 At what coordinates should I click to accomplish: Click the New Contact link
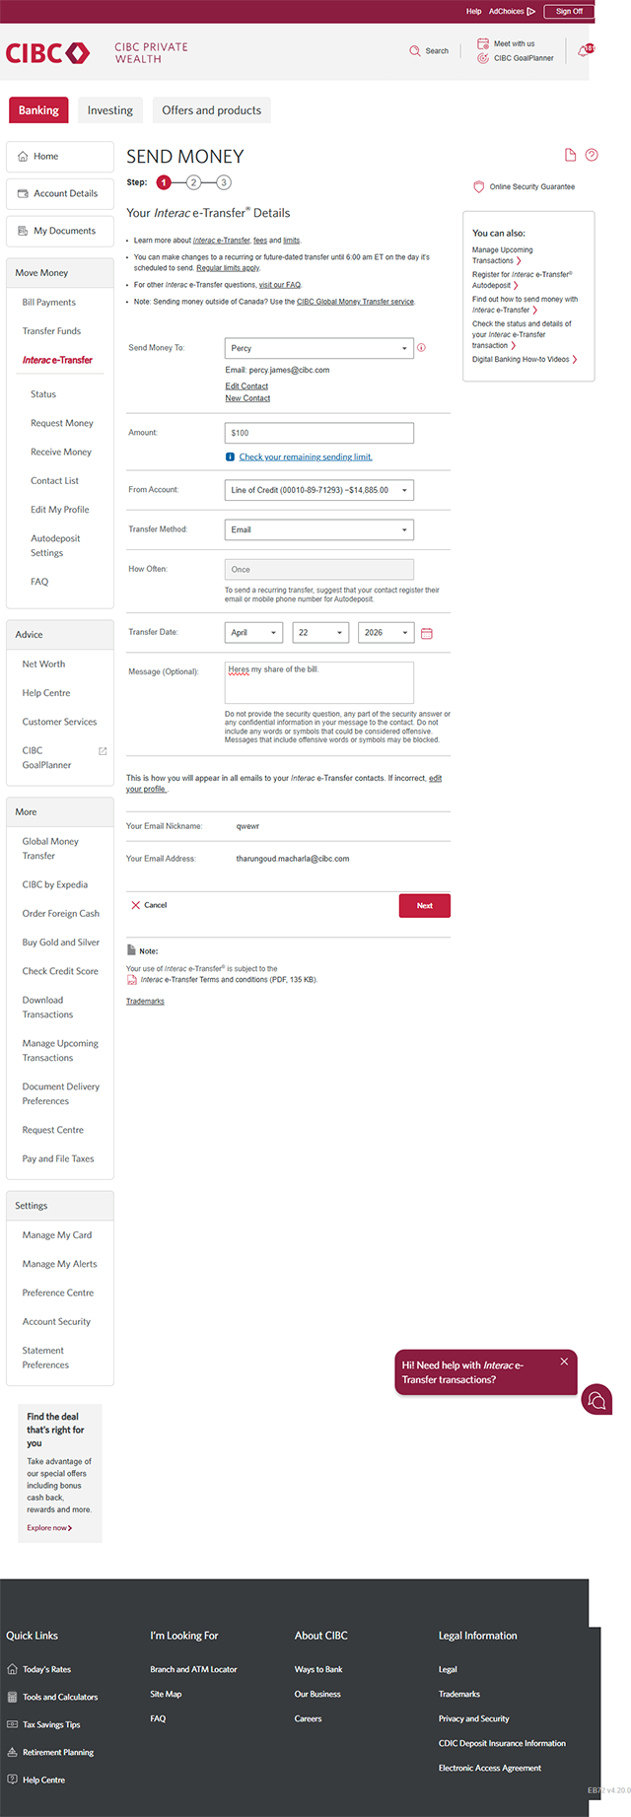247,398
